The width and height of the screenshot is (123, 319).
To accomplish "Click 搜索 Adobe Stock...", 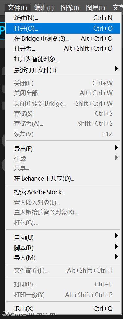I will [63, 192].
